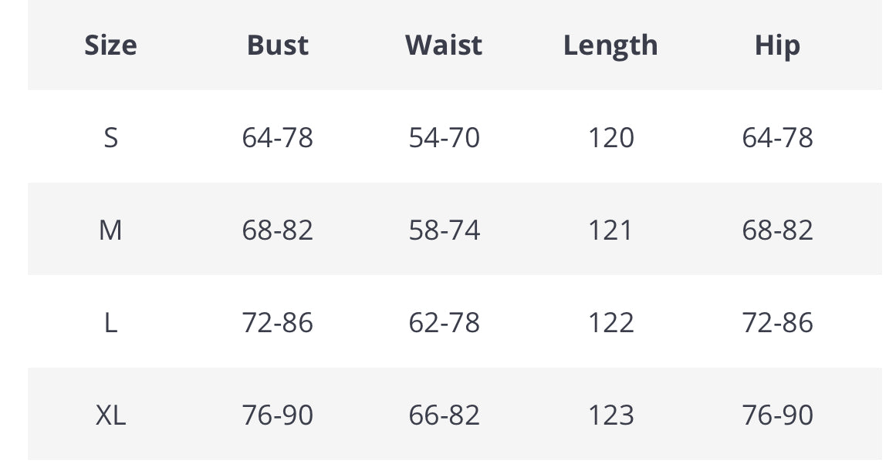Select the XL size row label

tap(110, 415)
